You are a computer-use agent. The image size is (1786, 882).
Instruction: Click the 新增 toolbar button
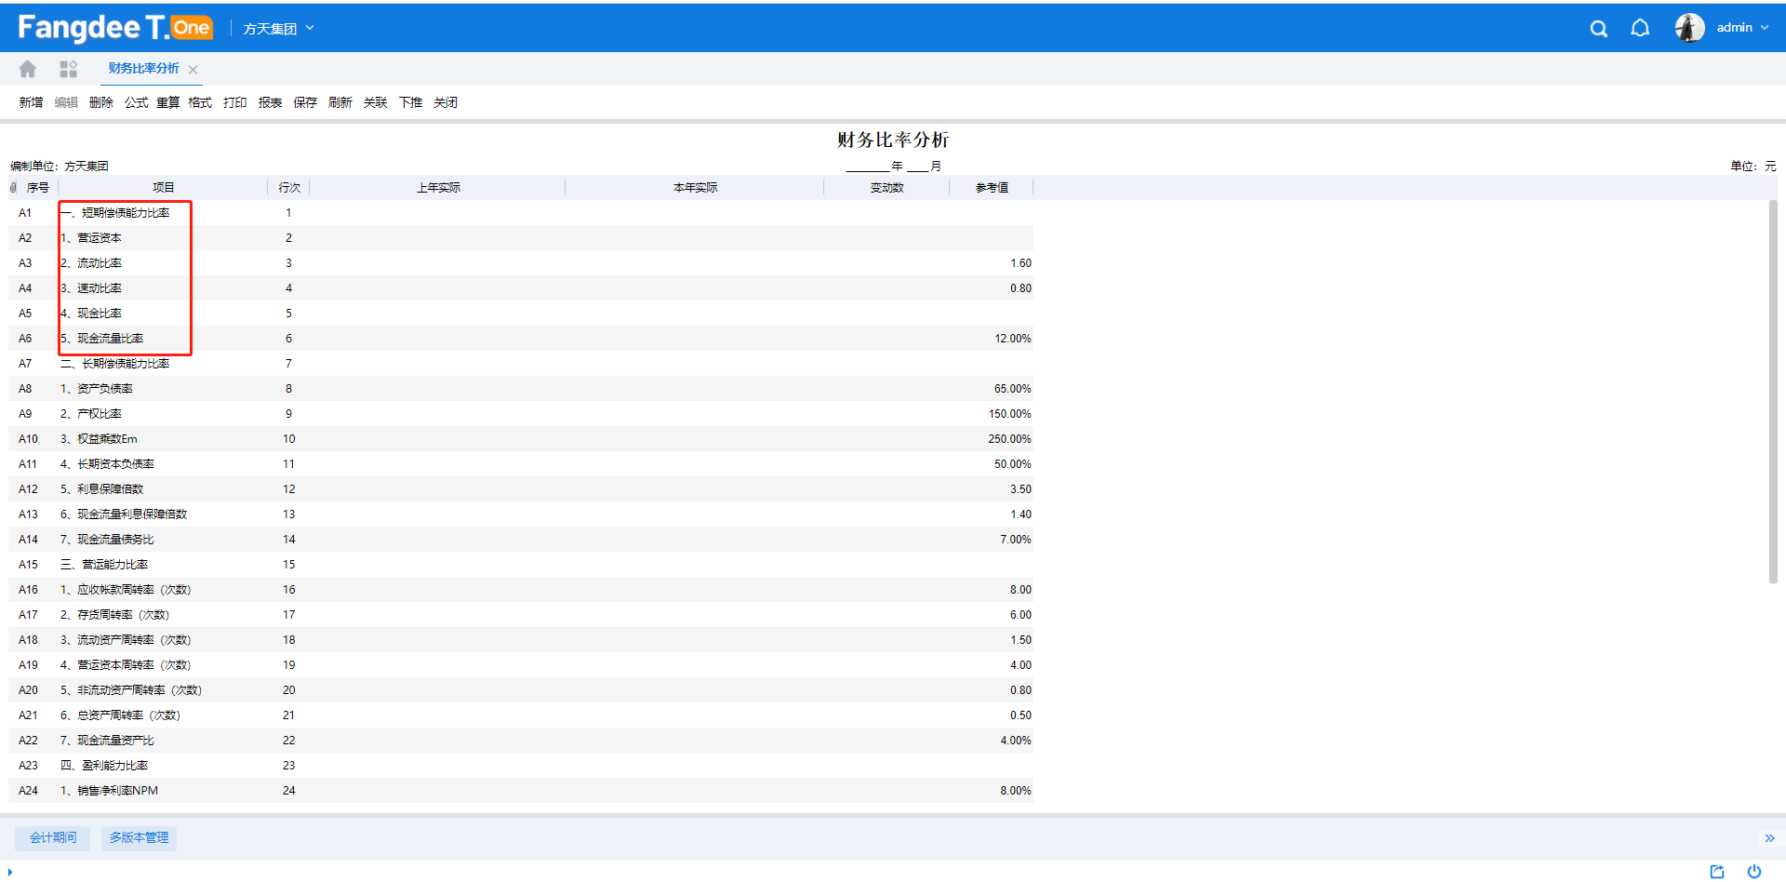tap(31, 102)
